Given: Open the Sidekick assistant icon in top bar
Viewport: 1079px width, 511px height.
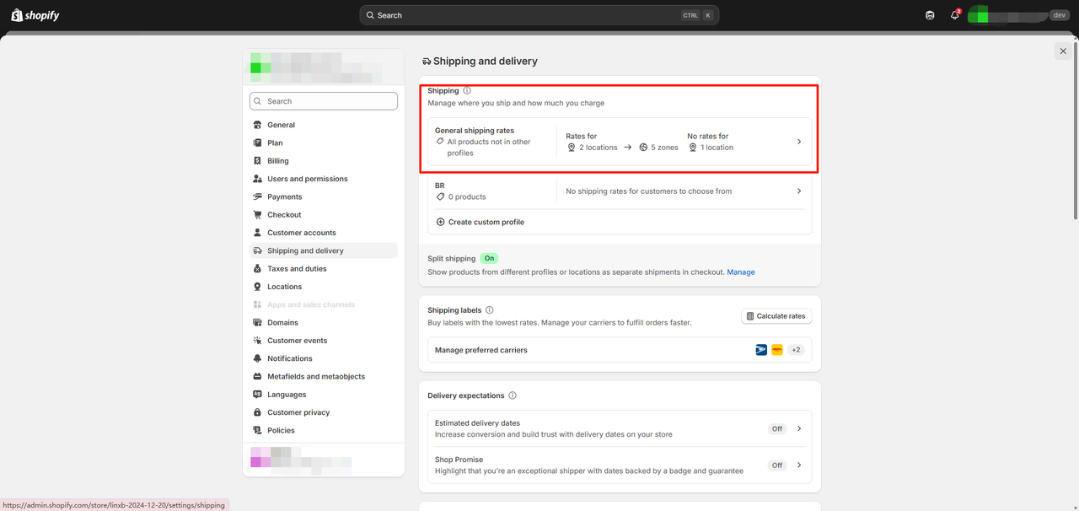Looking at the screenshot, I should pyautogui.click(x=930, y=15).
